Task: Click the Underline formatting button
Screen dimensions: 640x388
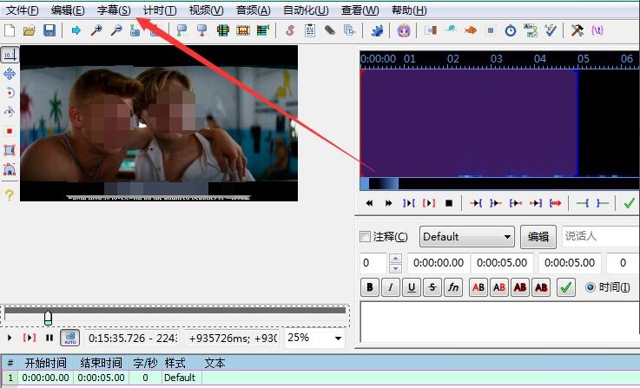Action: (412, 287)
